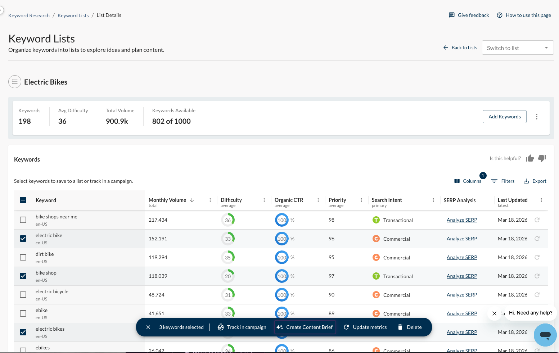Image resolution: width=559 pixels, height=353 pixels.
Task: Open the Columns selector
Action: pyautogui.click(x=468, y=181)
